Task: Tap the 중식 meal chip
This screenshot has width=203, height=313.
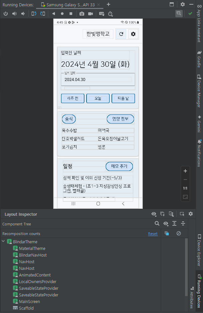Action: (x=69, y=119)
